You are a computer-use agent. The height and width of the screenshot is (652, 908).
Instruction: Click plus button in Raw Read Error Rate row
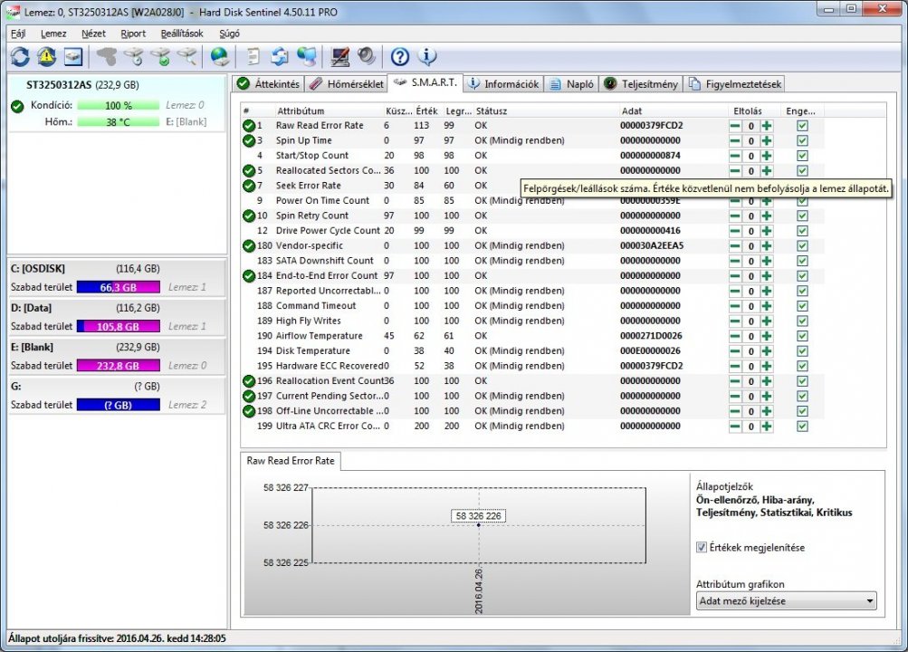click(x=767, y=126)
